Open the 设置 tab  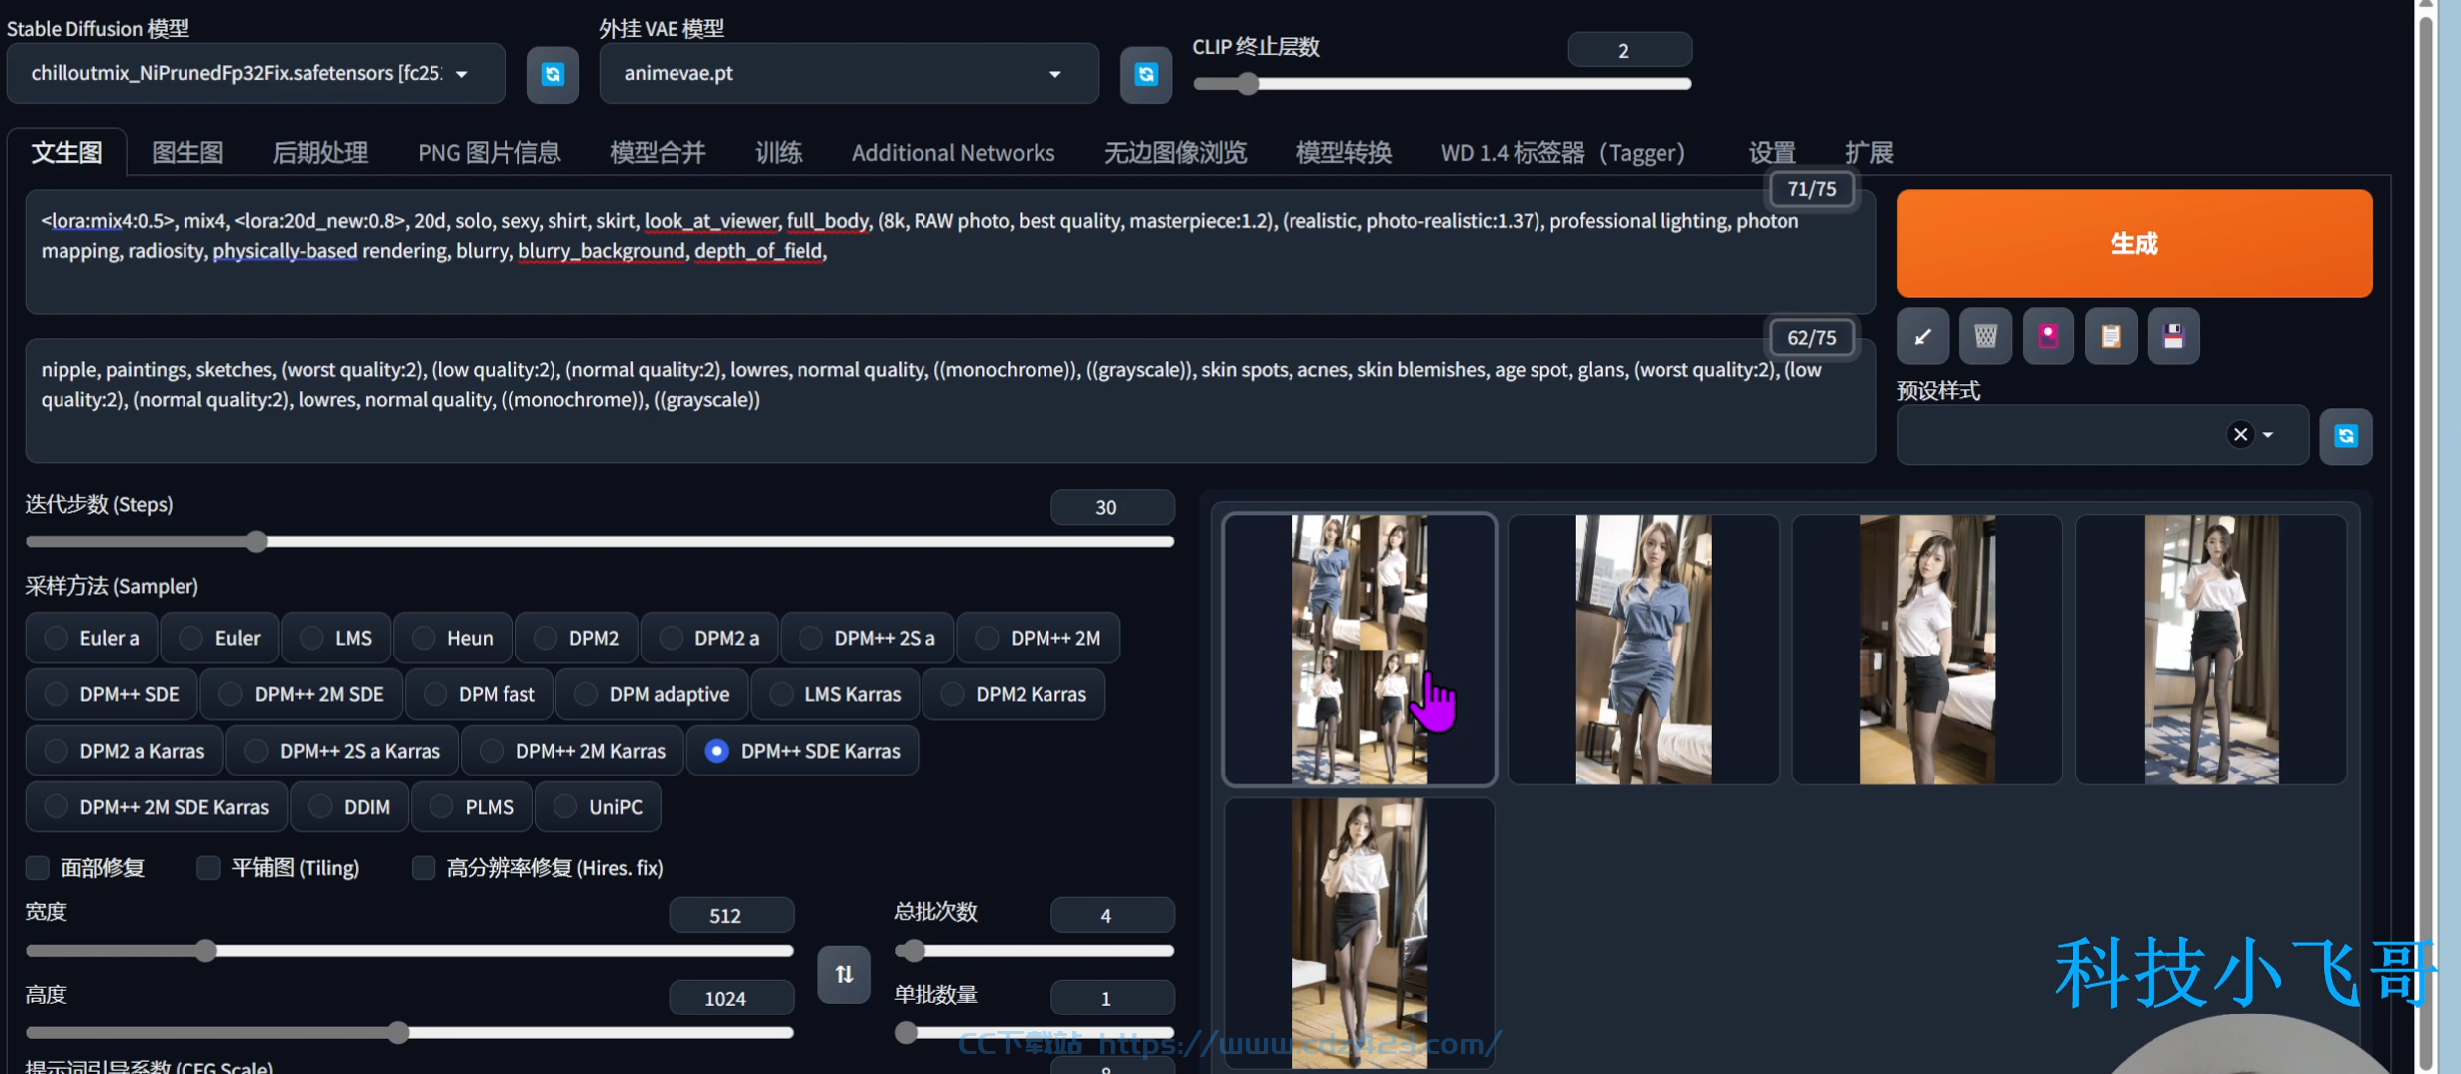(x=1772, y=152)
